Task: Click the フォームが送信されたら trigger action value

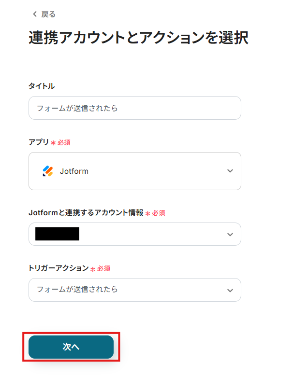Action: tap(77, 290)
